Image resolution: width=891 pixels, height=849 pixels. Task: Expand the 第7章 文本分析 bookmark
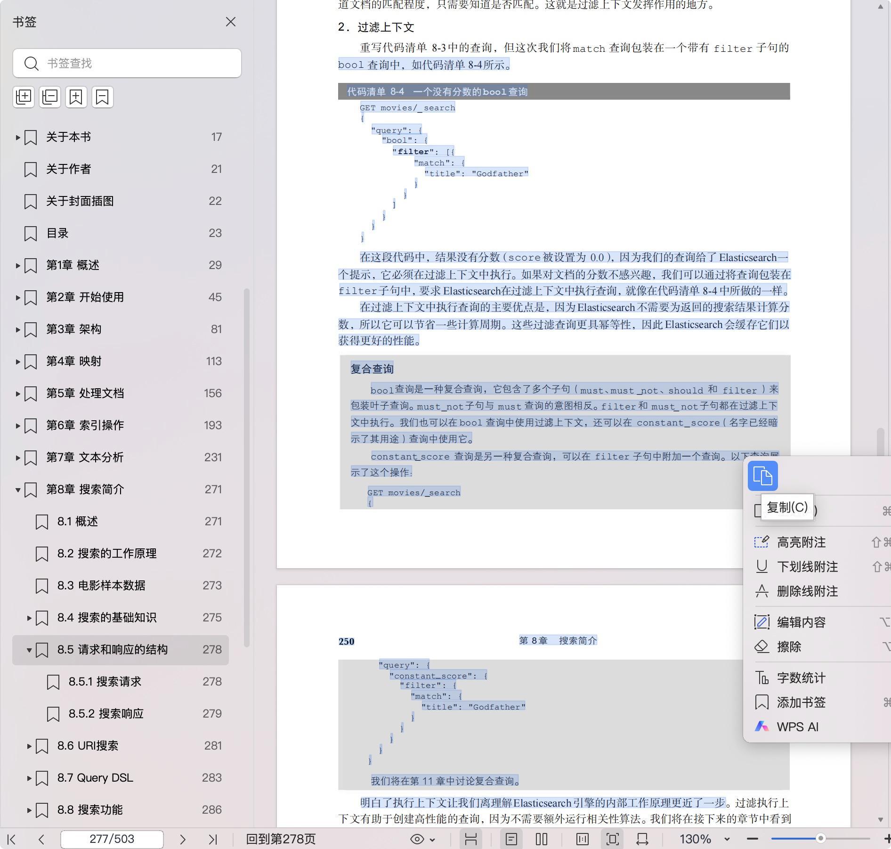[18, 457]
